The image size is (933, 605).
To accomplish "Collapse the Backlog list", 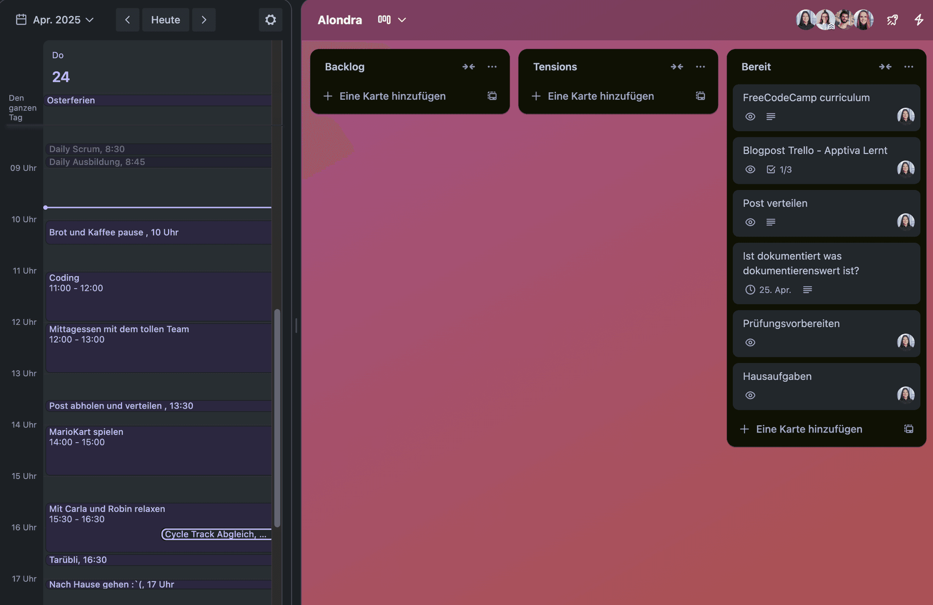I will coord(468,67).
